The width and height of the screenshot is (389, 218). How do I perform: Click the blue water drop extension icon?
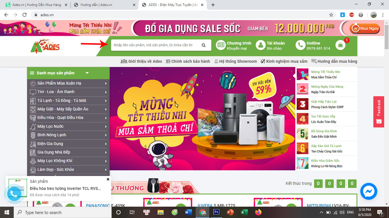(x=343, y=15)
